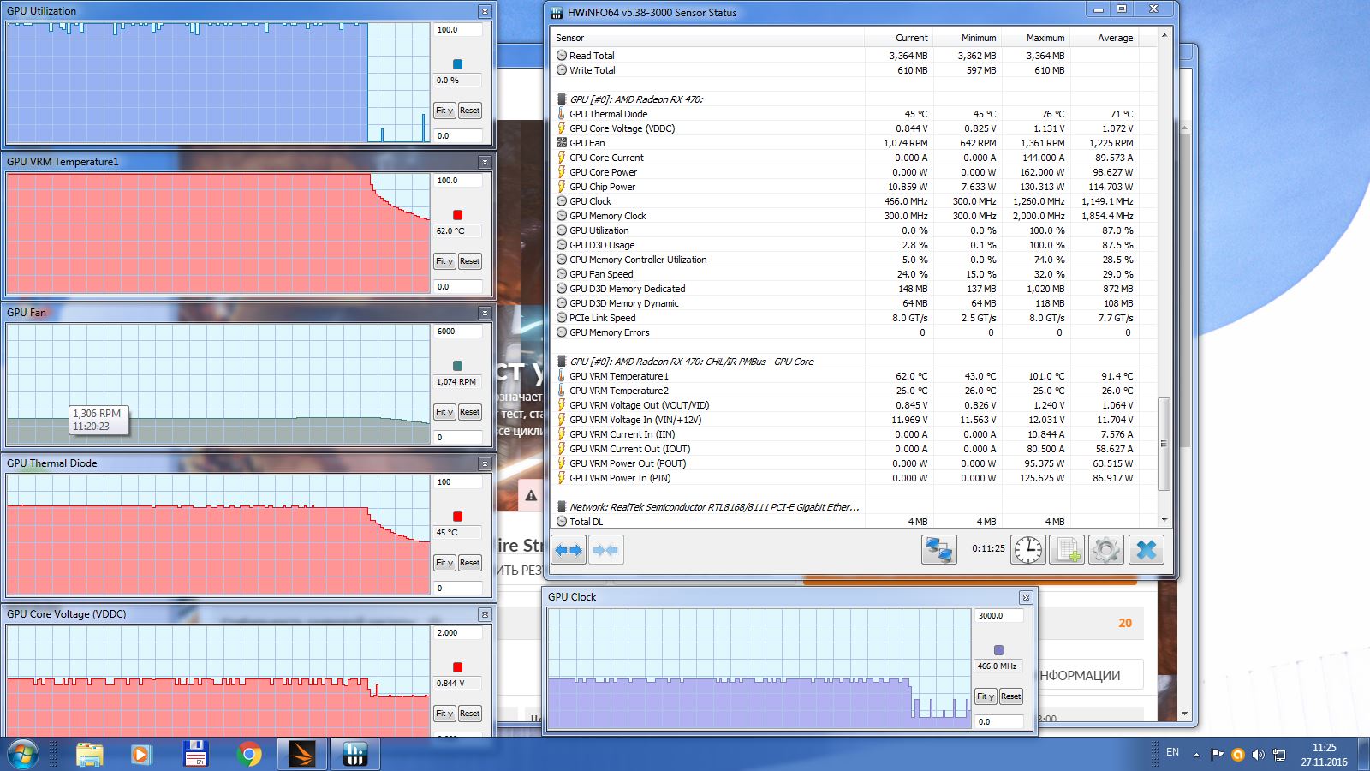Click the blue X close sensors button
1370x771 pixels.
pyautogui.click(x=1147, y=549)
